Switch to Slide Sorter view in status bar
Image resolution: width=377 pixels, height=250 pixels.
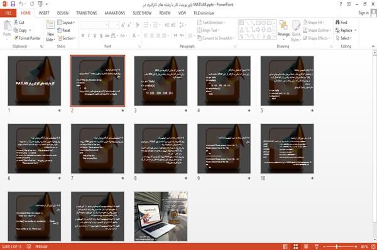click(296, 246)
